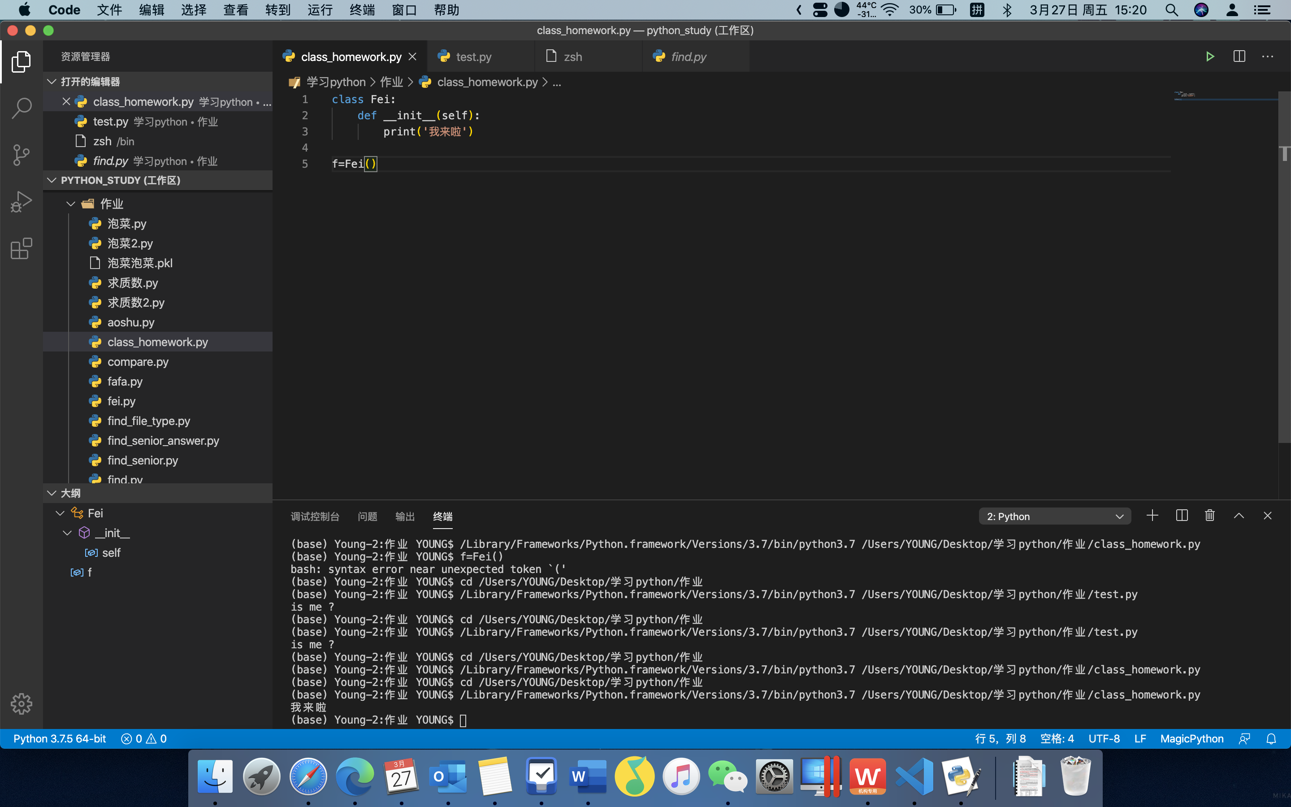Change LF end of line sequence
Image resolution: width=1291 pixels, height=807 pixels.
[x=1140, y=739]
